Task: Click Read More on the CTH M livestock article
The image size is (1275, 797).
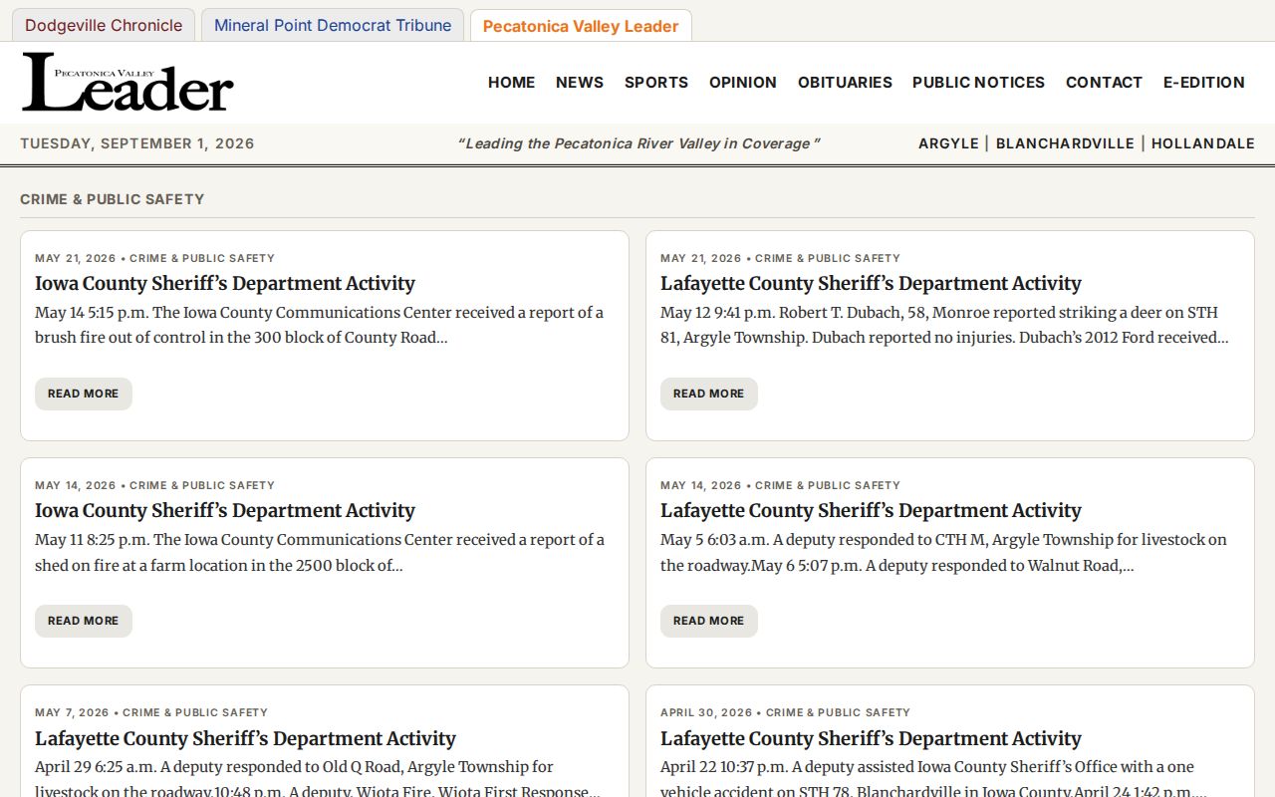Action: click(709, 621)
